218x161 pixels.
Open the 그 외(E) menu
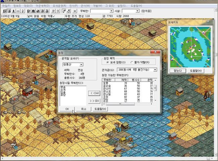110,6
